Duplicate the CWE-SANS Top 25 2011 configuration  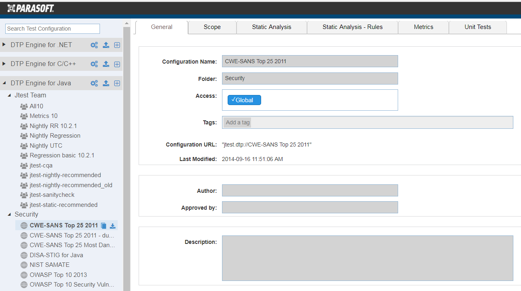pyautogui.click(x=104, y=226)
